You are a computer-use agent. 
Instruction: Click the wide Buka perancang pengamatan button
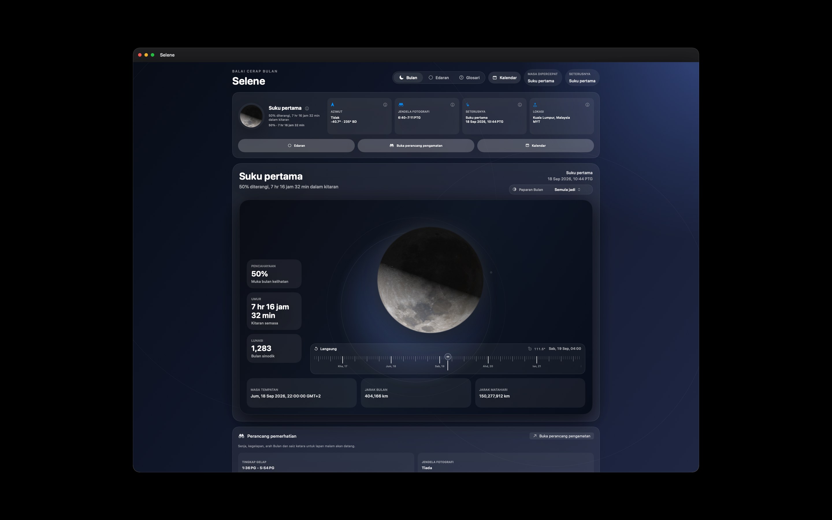pyautogui.click(x=416, y=146)
